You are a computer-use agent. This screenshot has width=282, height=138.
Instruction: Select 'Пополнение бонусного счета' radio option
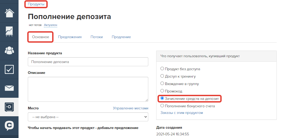(162, 106)
